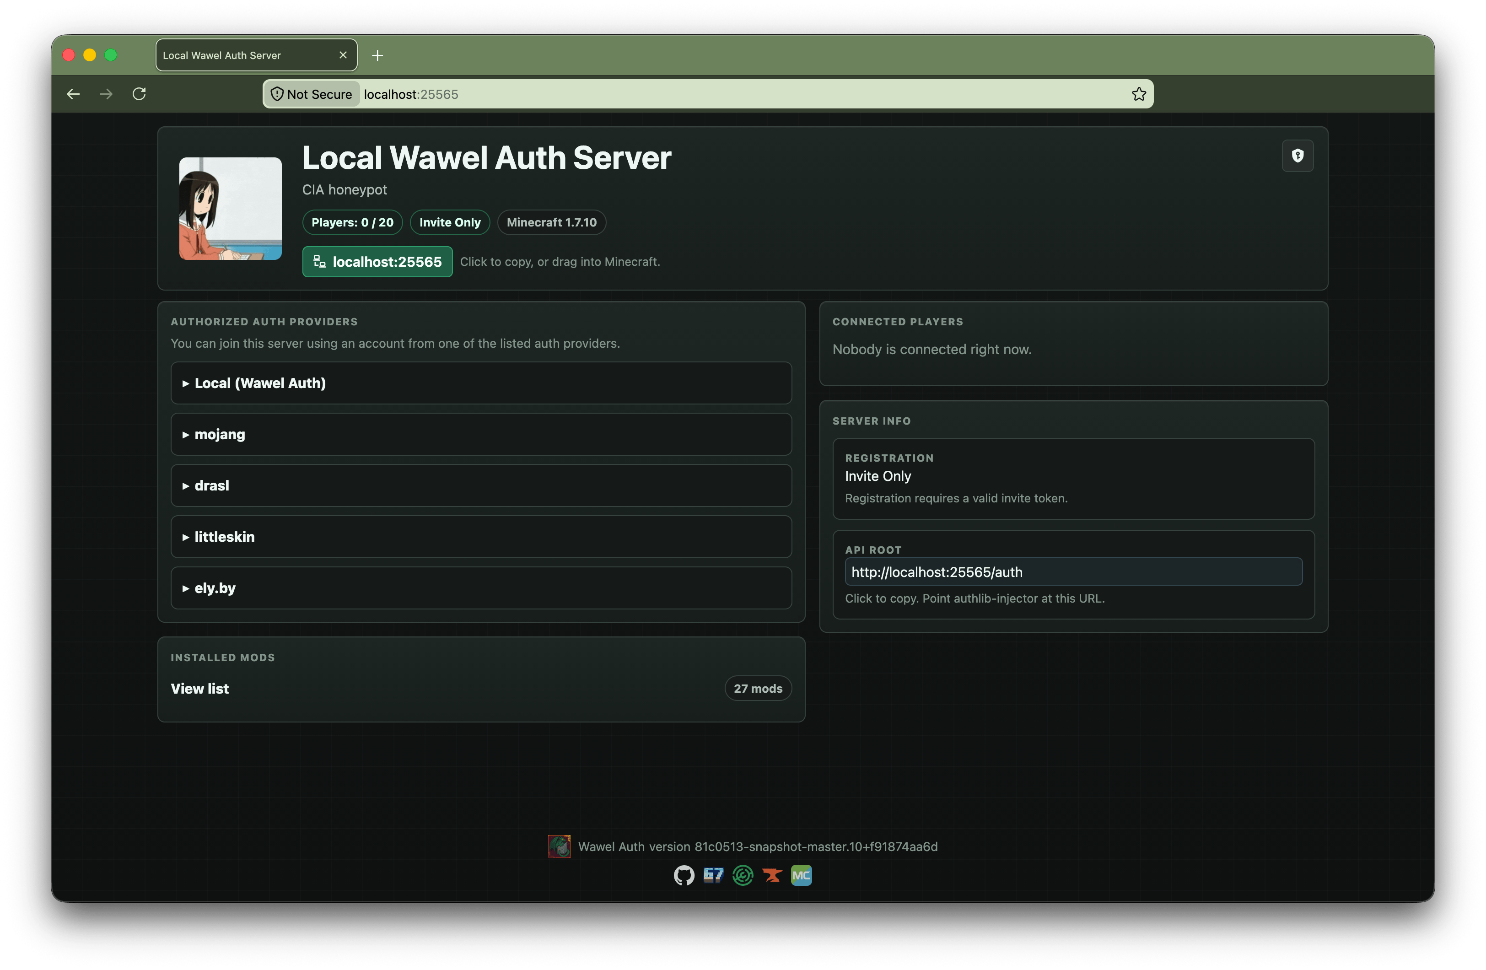Close the Local Wawel Auth Server tab

[343, 55]
